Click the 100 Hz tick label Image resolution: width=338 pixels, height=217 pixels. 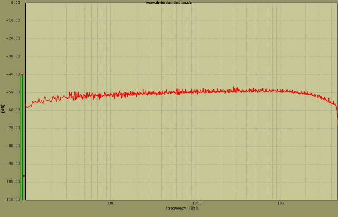[x=111, y=203]
